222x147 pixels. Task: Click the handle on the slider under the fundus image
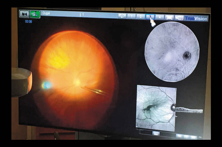[x=156, y=133]
